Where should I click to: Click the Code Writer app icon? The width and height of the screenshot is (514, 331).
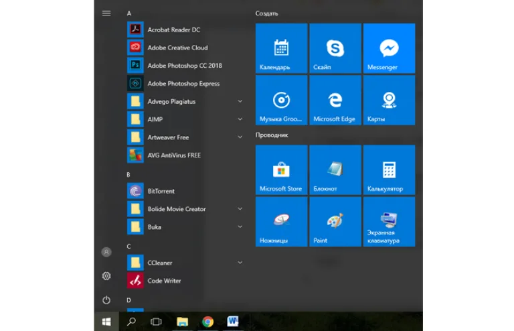(135, 281)
